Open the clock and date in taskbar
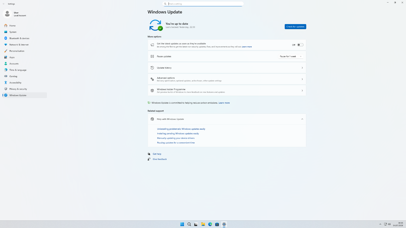 tap(398, 224)
